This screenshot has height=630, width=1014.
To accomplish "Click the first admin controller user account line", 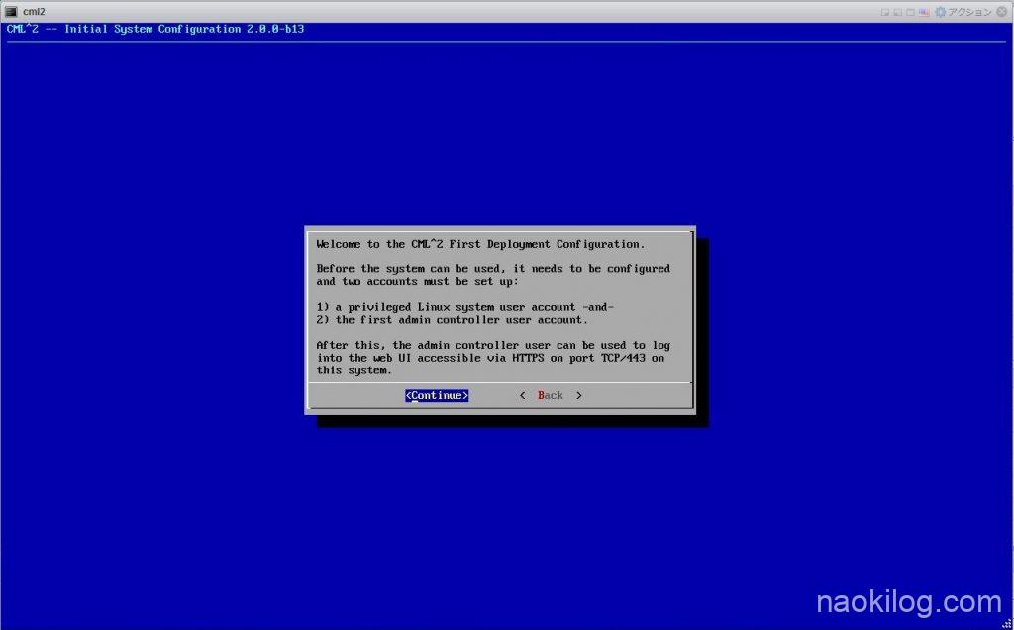I will (x=452, y=320).
